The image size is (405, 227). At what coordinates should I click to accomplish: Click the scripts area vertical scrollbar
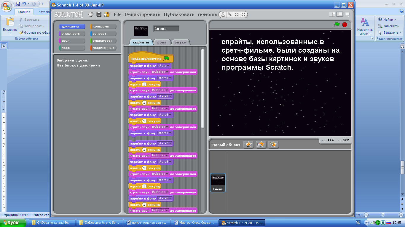(x=203, y=88)
